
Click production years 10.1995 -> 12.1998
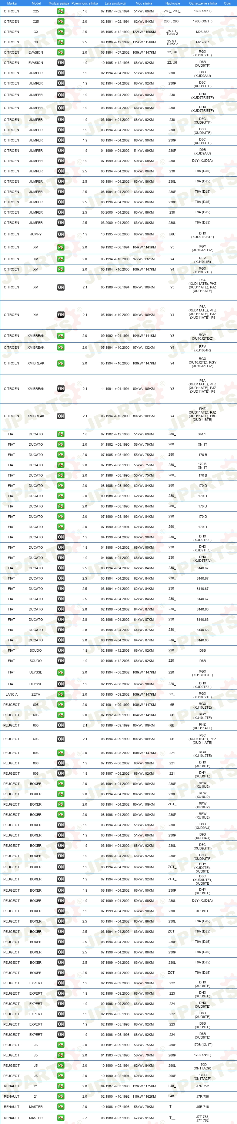115,63
